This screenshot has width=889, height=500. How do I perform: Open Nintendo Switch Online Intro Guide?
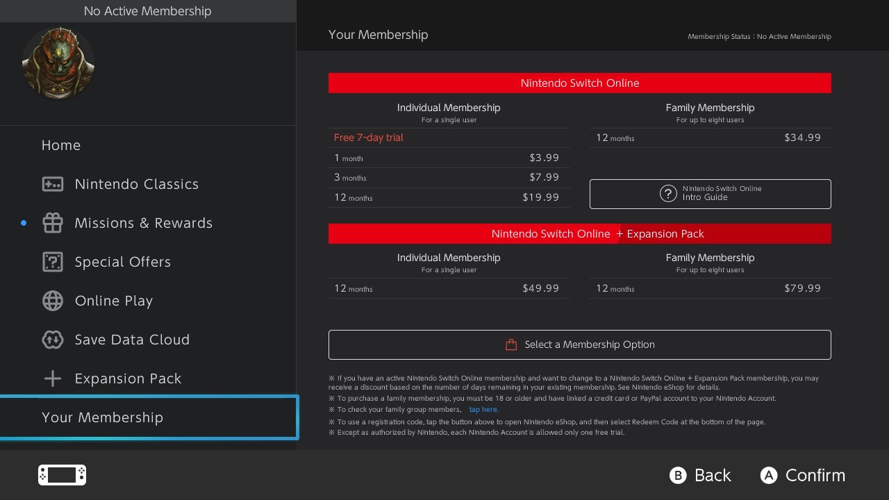coord(710,194)
